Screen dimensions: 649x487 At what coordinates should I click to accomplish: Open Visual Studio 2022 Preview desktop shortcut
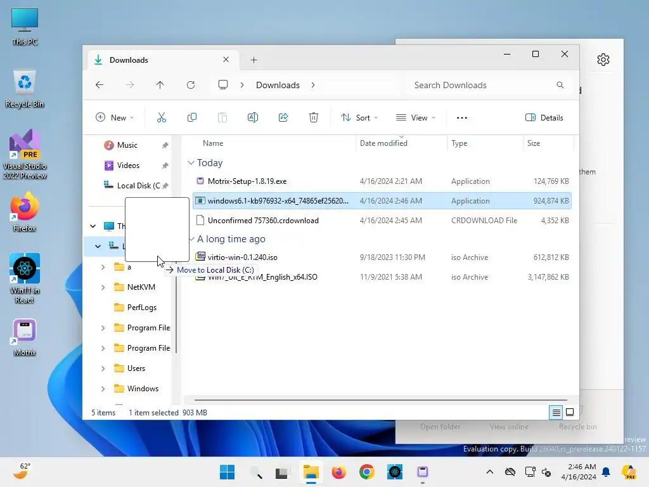click(25, 154)
